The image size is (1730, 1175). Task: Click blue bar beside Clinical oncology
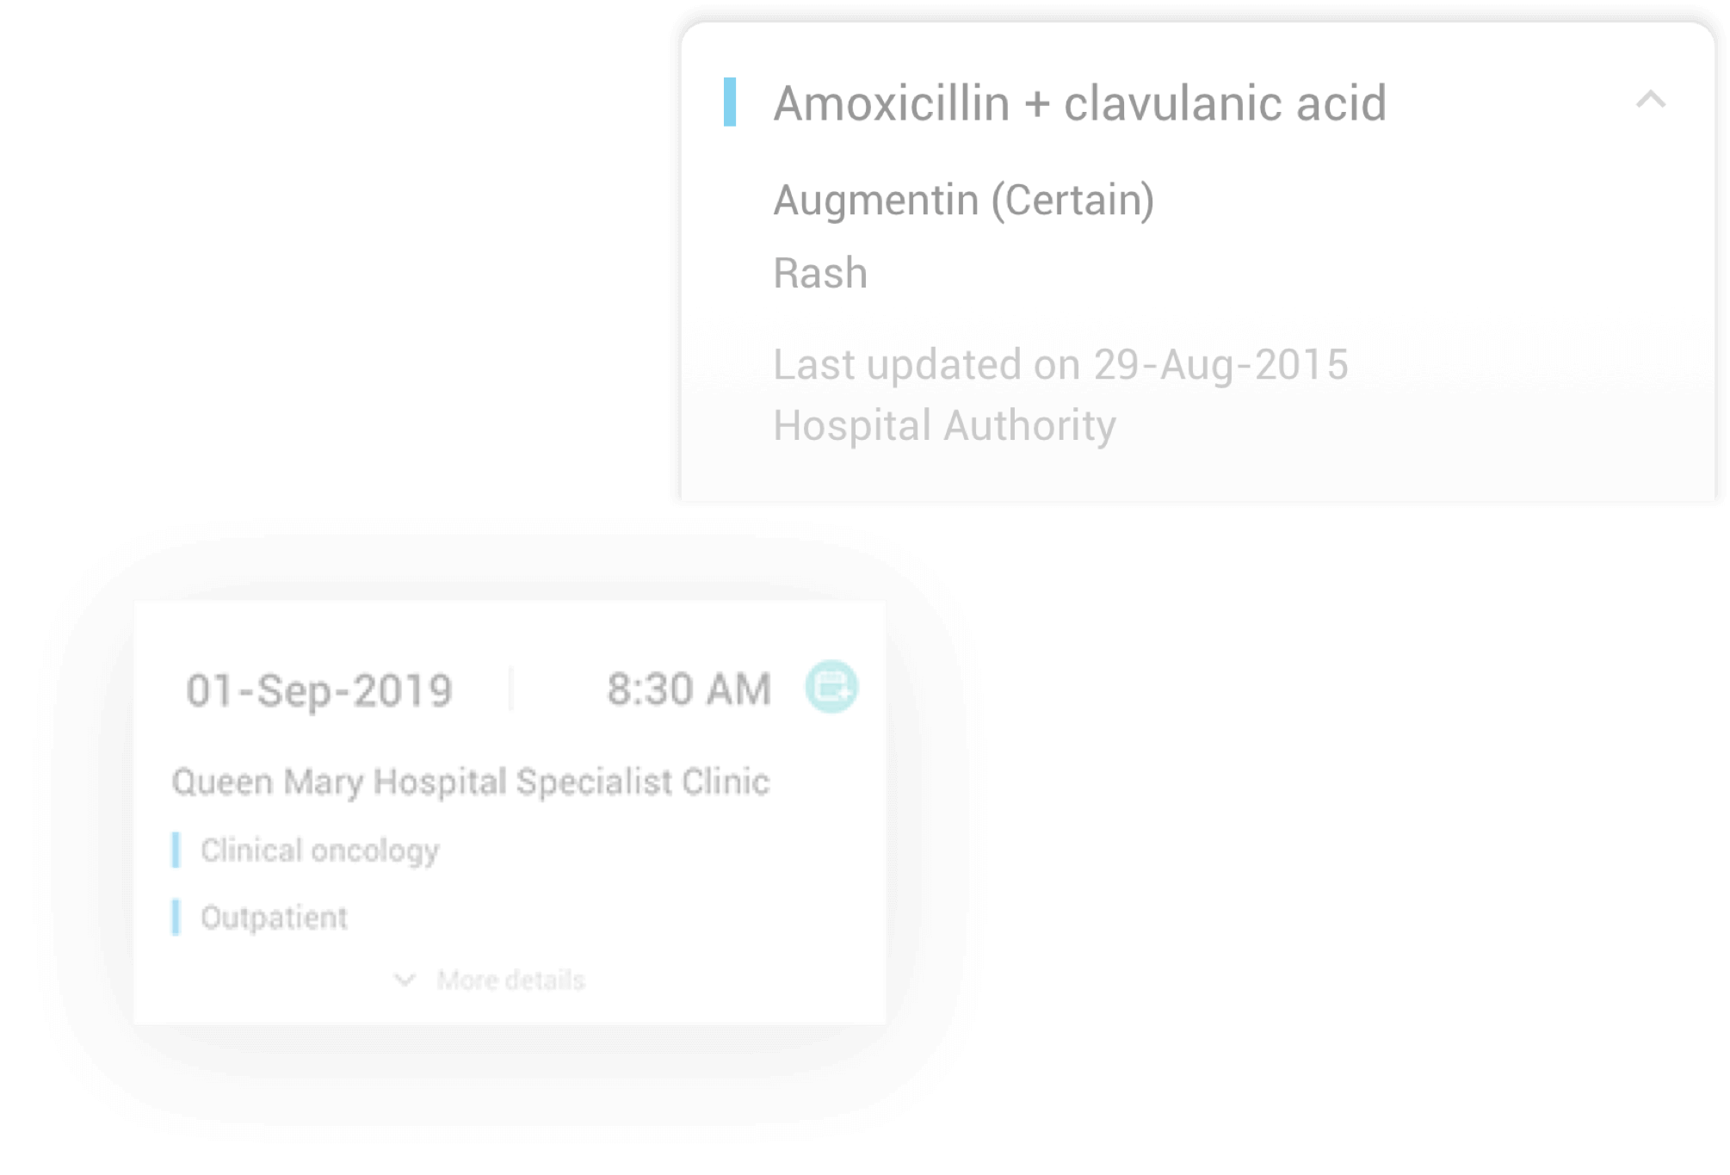click(176, 850)
